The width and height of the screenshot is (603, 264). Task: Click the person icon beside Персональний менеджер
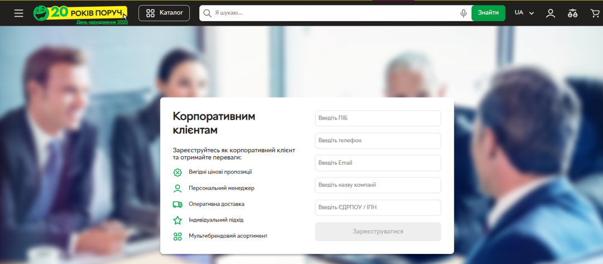coord(178,188)
